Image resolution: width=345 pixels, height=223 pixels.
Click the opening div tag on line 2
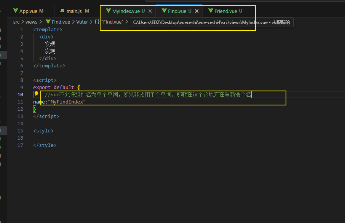(46, 37)
